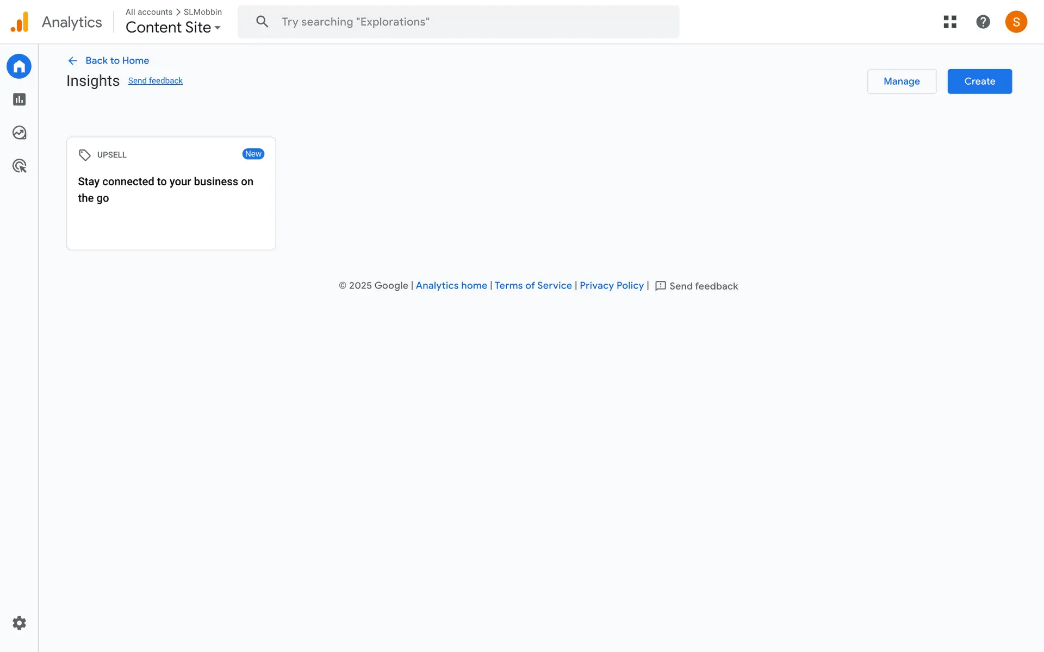Screen dimensions: 1044x652
Task: Click the search magnifier icon
Action: [262, 22]
